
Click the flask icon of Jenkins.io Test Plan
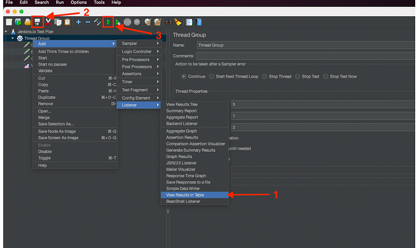coord(13,32)
